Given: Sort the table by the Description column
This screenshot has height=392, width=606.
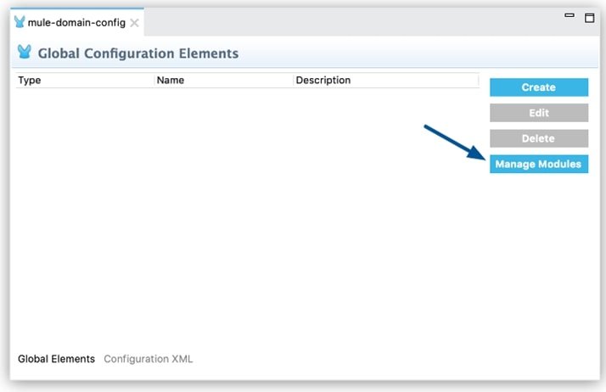Looking at the screenshot, I should 386,80.
